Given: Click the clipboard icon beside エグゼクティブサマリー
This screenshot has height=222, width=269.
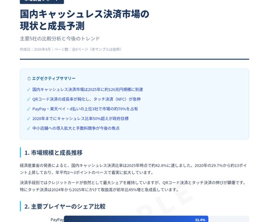Looking at the screenshot, I should pyautogui.click(x=29, y=78).
